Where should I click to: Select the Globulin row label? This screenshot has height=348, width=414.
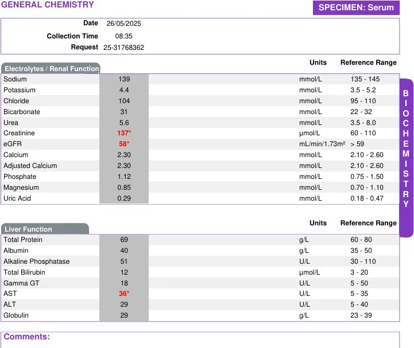click(16, 315)
